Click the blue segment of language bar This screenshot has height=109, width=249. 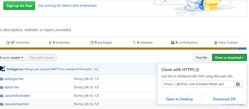click(242, 49)
